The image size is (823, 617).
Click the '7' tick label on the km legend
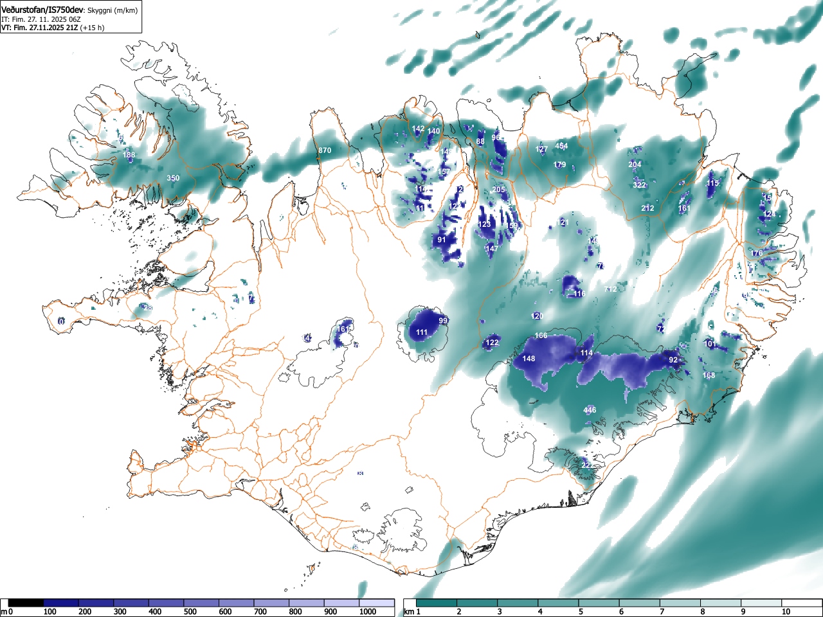pyautogui.click(x=662, y=612)
